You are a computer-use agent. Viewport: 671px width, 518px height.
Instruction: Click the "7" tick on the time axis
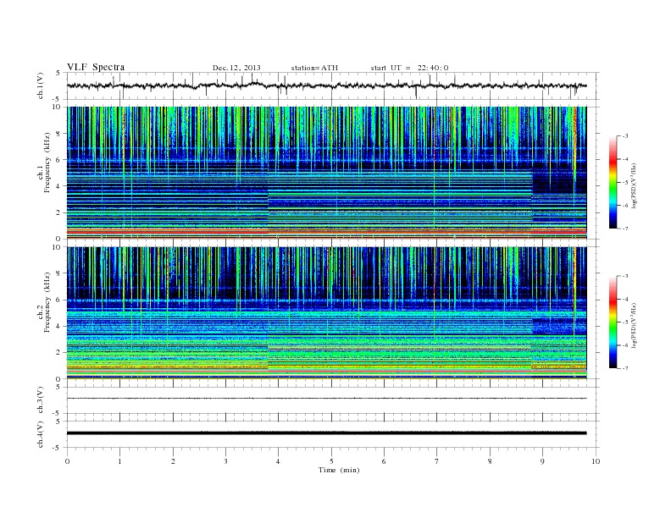tap(437, 461)
